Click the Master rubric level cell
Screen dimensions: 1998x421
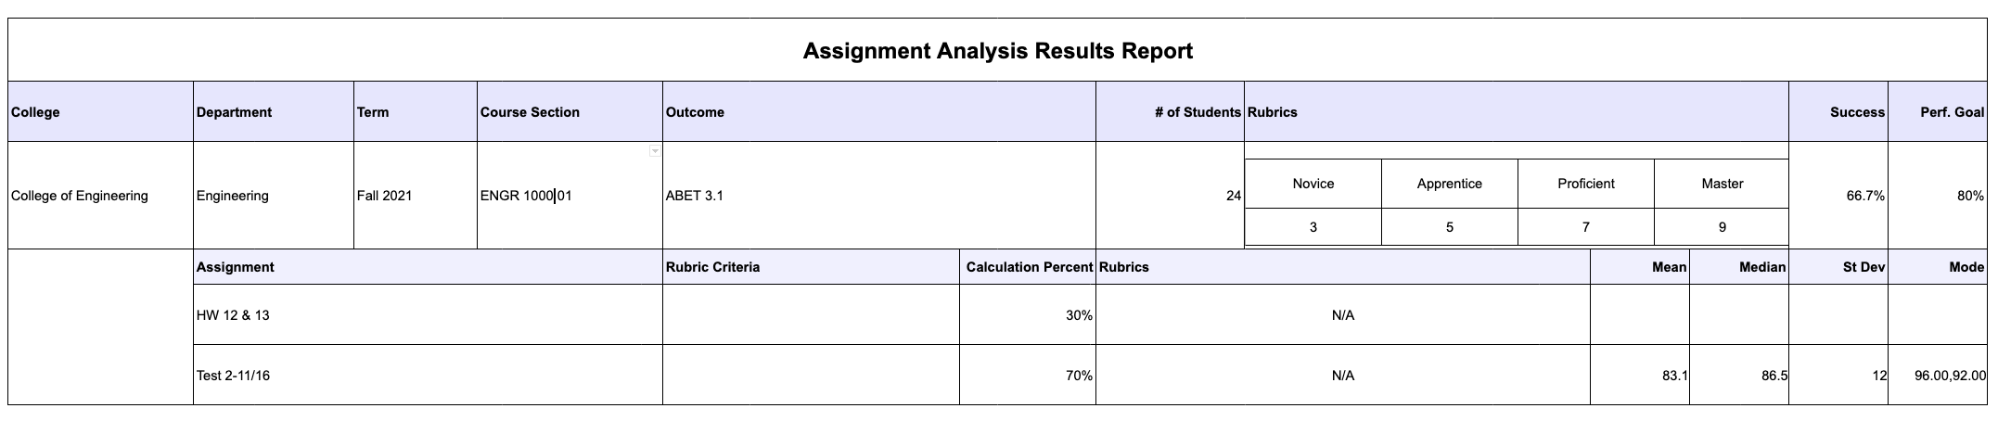1722,184
